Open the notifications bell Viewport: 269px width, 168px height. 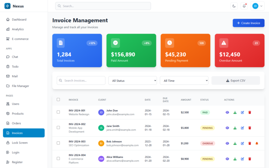244,6
